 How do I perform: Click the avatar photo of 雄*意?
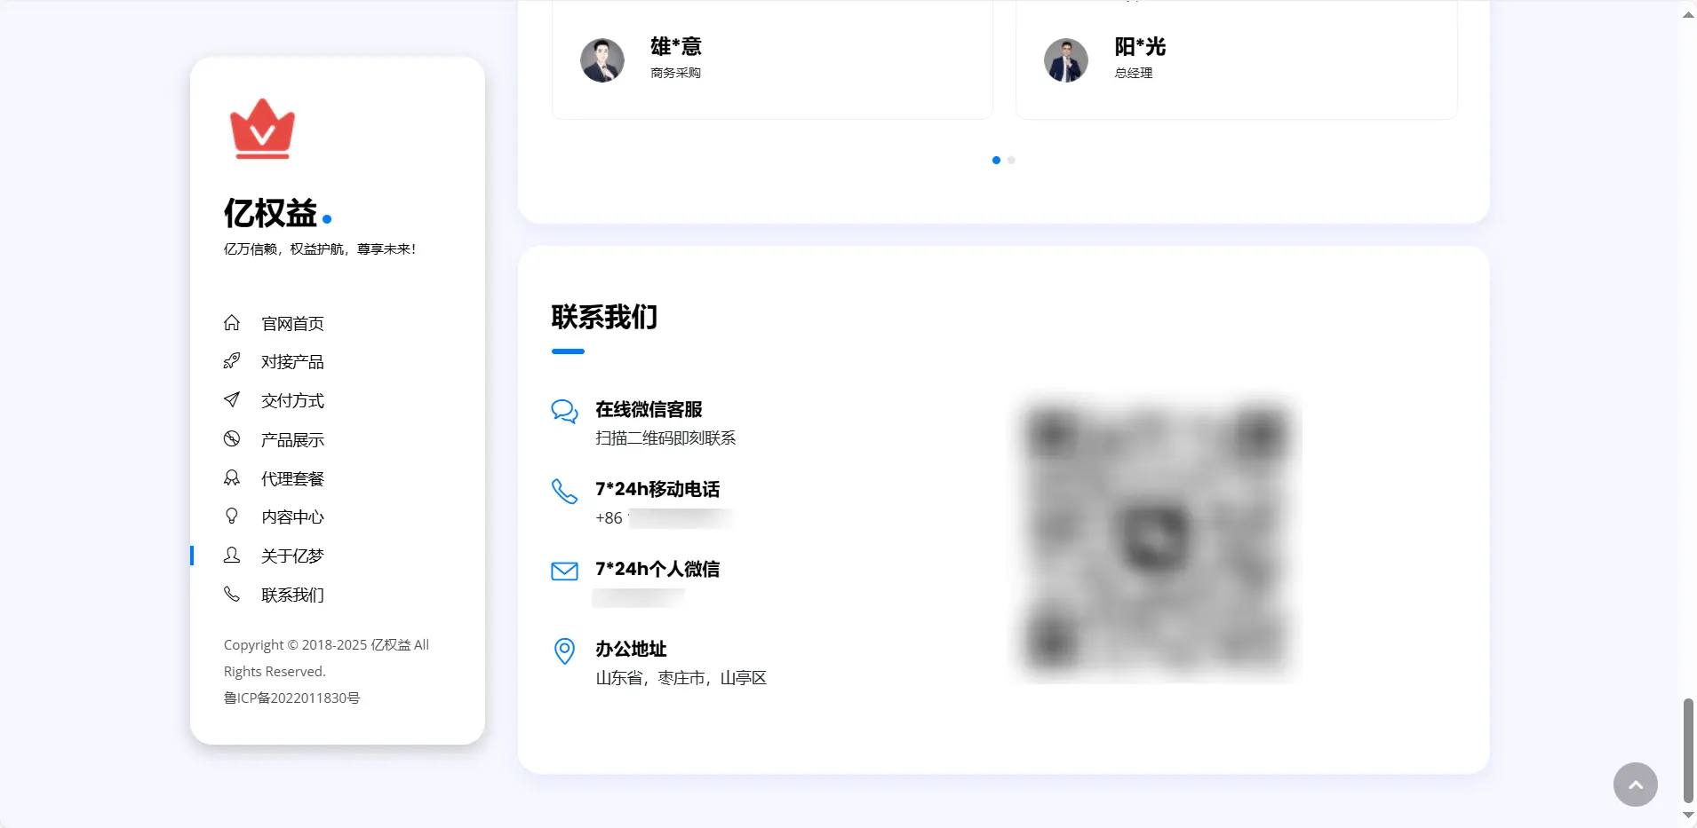tap(602, 59)
